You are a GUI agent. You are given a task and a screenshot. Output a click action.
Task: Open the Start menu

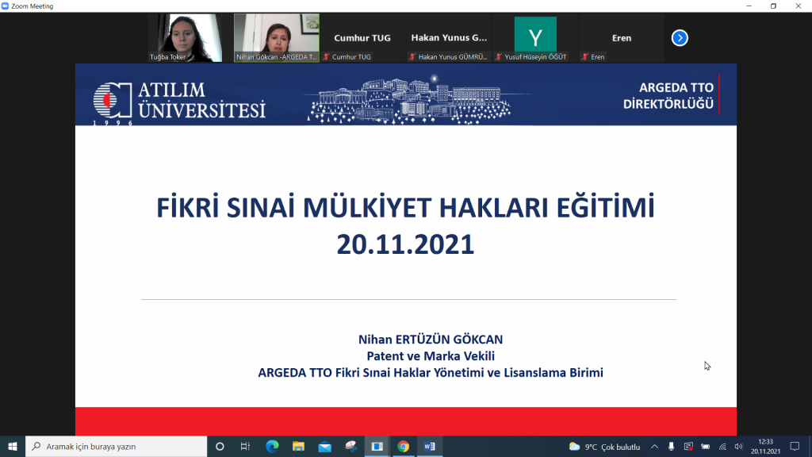[x=11, y=446]
